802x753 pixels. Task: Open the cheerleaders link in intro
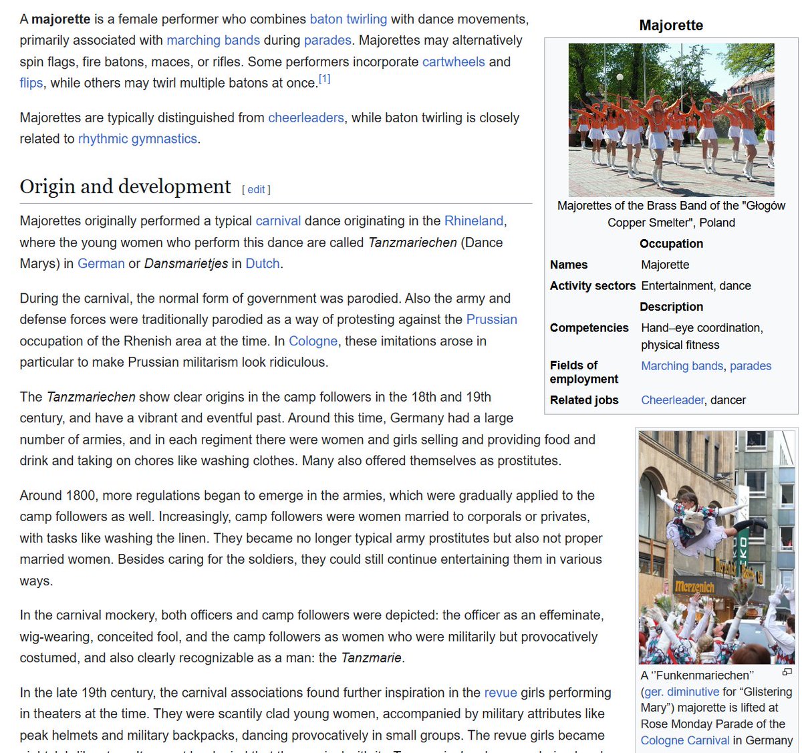tap(306, 118)
